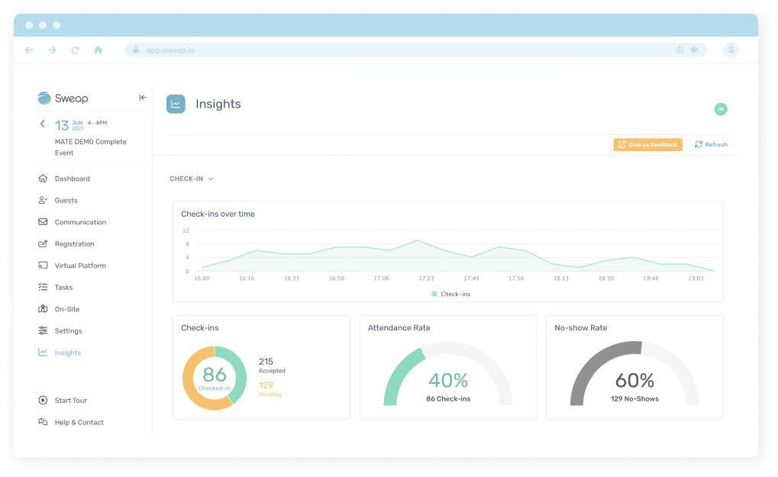The width and height of the screenshot is (778, 477).
Task: Open the Settings menu item
Action: [68, 331]
